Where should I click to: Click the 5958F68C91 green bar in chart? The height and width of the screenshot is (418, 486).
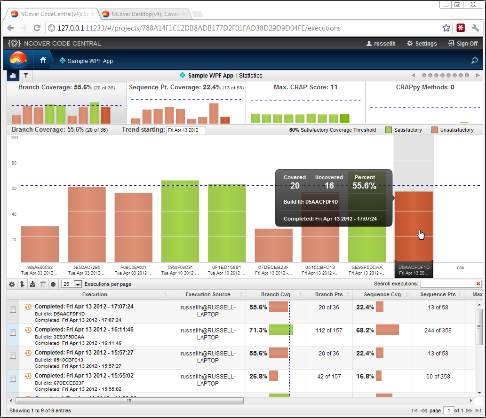coord(180,221)
